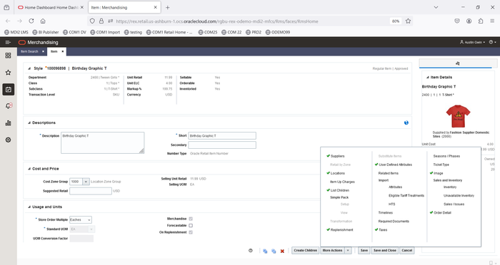Viewport: 500px width, 265px height.
Task: Switch to Home Dashboard browser tab
Action: [51, 7]
